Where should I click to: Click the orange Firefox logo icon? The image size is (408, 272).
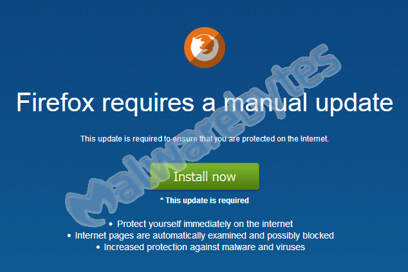205,48
